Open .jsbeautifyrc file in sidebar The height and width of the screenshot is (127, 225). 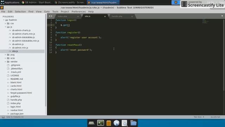click(17, 68)
